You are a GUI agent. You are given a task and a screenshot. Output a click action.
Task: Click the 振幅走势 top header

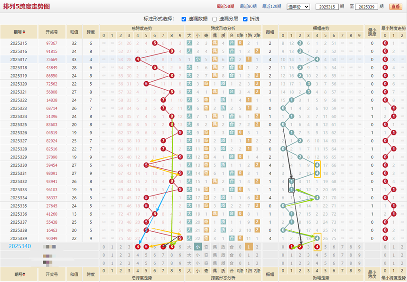[321, 28]
